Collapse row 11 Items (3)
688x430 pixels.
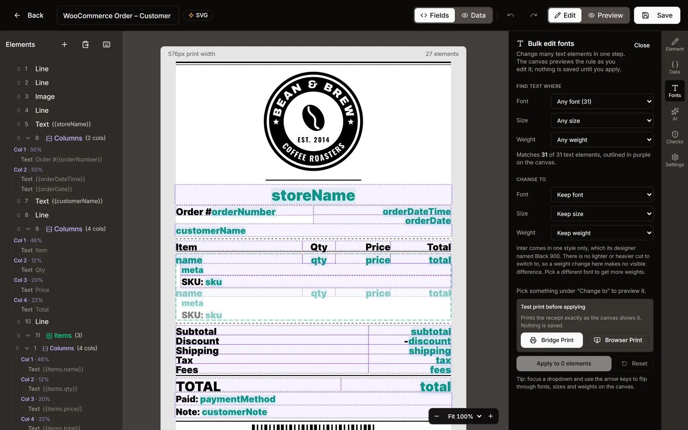pos(28,336)
